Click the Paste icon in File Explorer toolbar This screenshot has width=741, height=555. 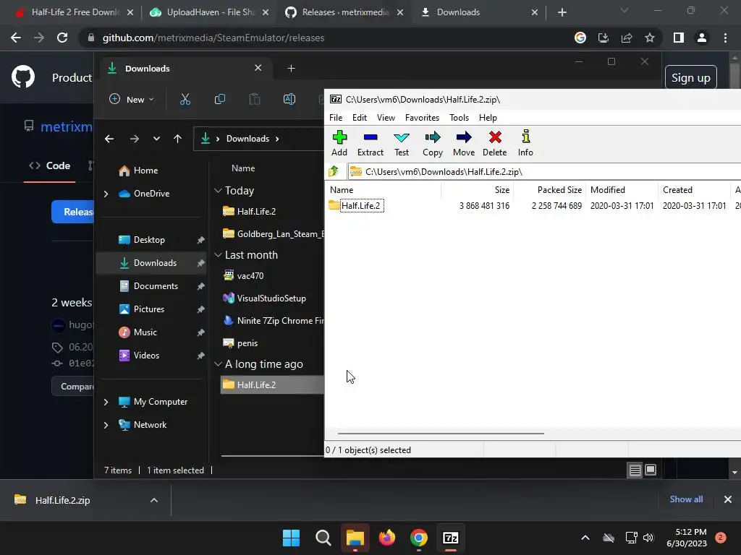pos(255,99)
